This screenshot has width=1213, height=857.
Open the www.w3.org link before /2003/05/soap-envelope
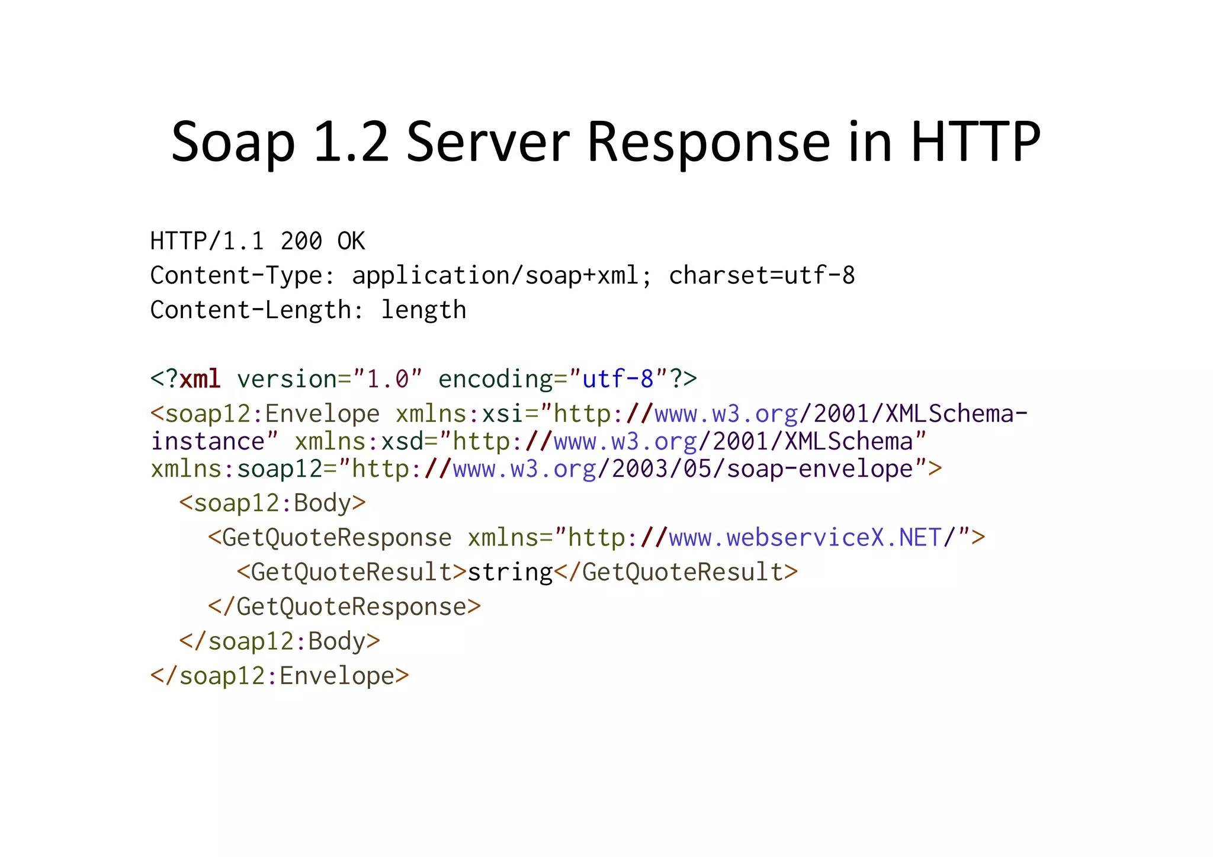click(x=524, y=469)
